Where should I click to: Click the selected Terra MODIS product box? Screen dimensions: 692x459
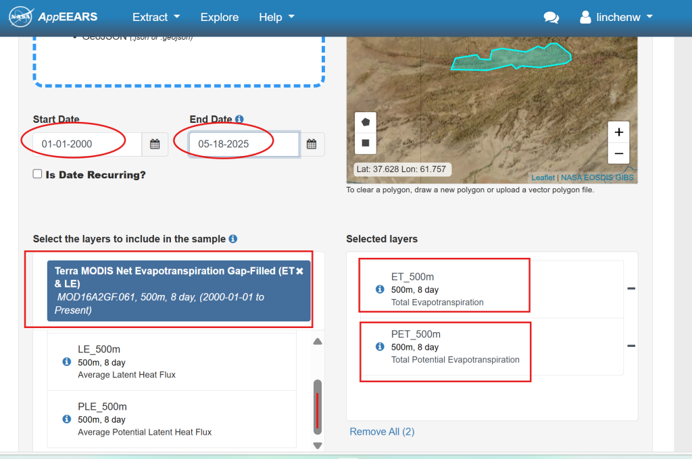[x=178, y=290]
